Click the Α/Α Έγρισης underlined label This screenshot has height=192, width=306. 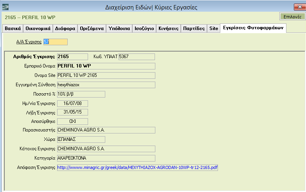tap(29, 42)
